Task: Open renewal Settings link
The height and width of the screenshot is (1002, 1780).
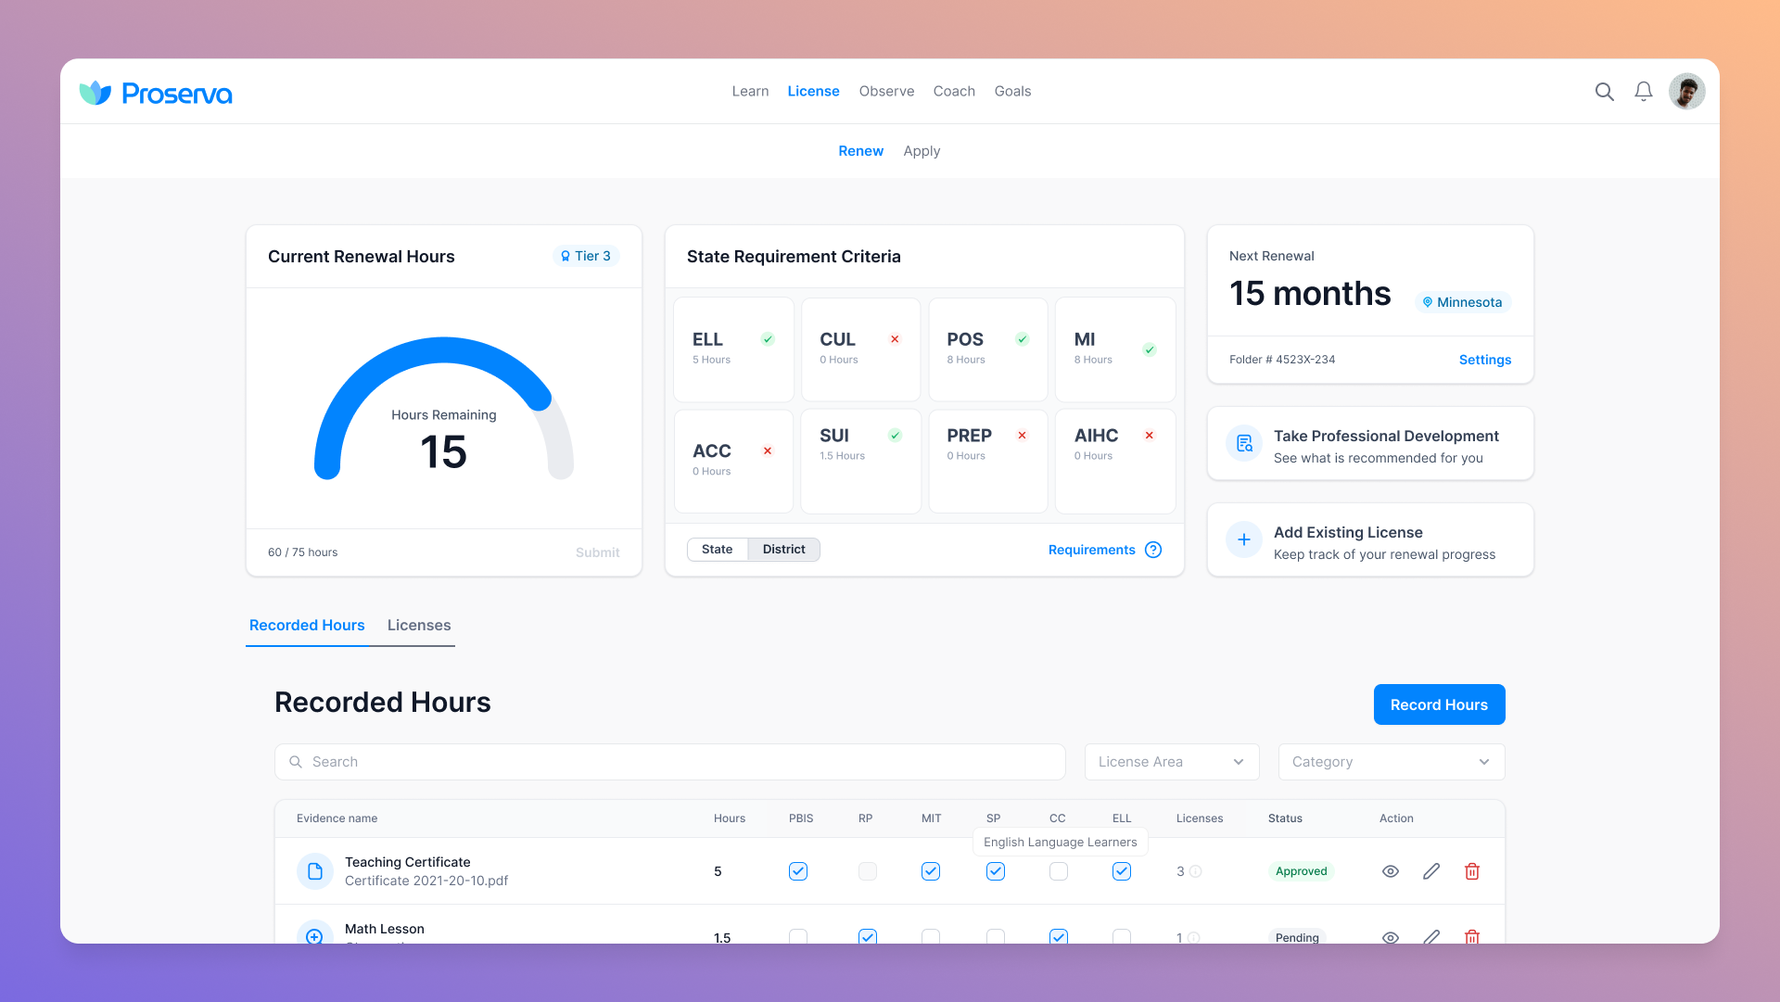Action: 1484,360
